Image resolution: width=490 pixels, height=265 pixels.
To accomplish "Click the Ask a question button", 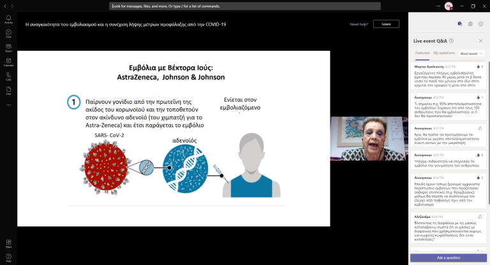I will click(449, 257).
